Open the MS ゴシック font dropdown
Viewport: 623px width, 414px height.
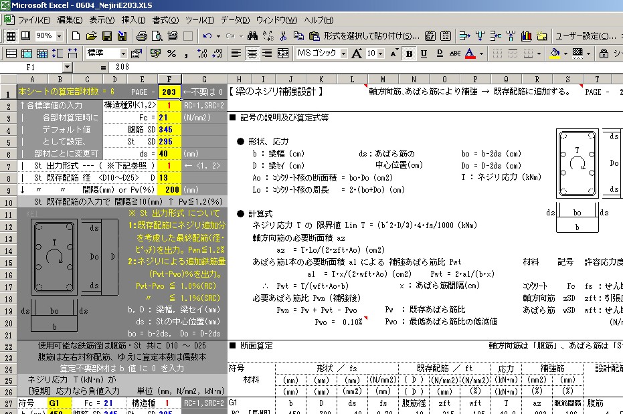(x=344, y=54)
